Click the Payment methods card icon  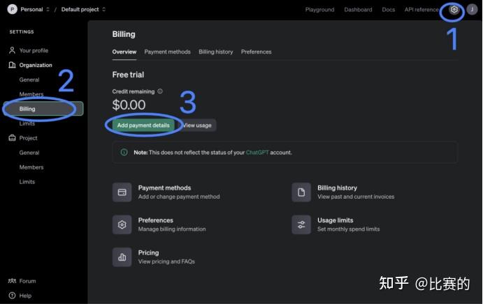[x=122, y=192]
